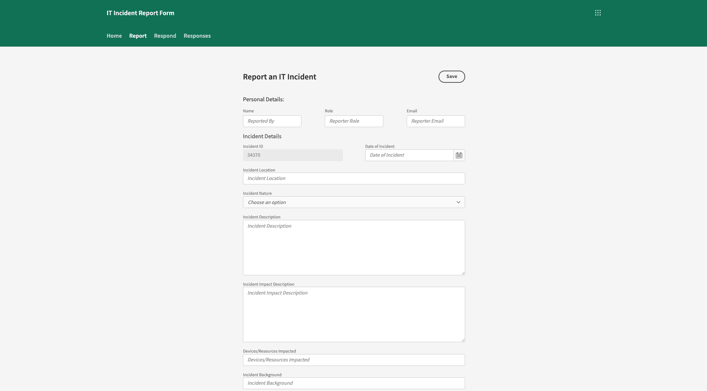The width and height of the screenshot is (707, 391).
Task: Click into the Reporter Role field
Action: [x=354, y=121]
